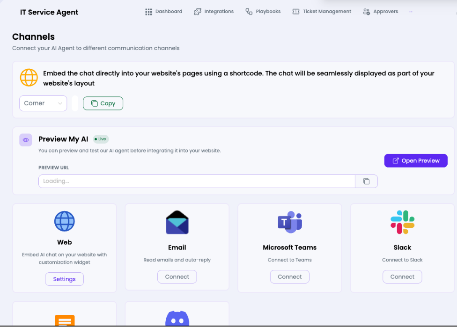The width and height of the screenshot is (457, 327).
Task: Click the IT Service Agent logo text
Action: point(49,12)
